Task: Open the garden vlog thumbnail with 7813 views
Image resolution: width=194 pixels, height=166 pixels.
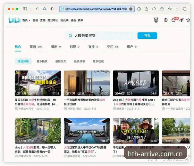Action: 38,131
